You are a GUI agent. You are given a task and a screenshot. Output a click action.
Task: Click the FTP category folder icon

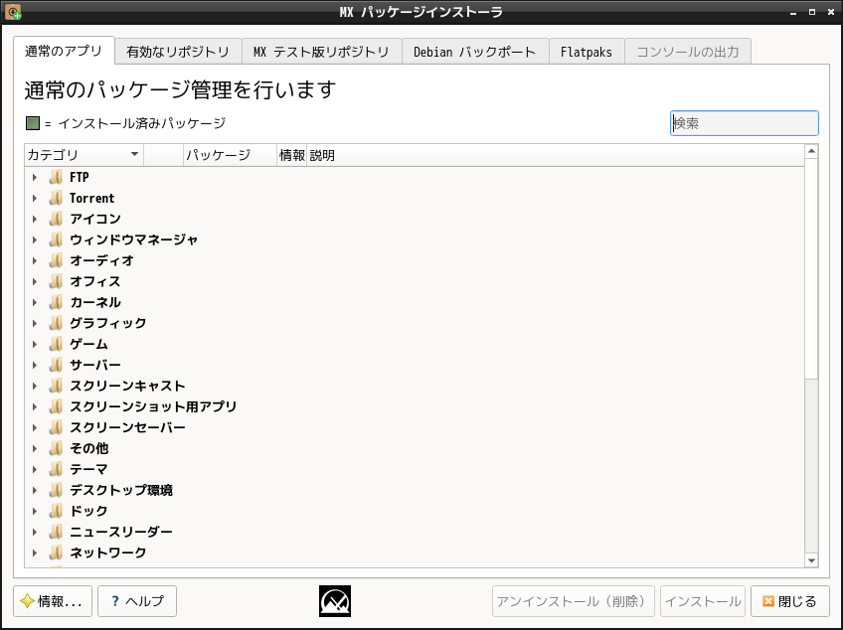point(56,177)
